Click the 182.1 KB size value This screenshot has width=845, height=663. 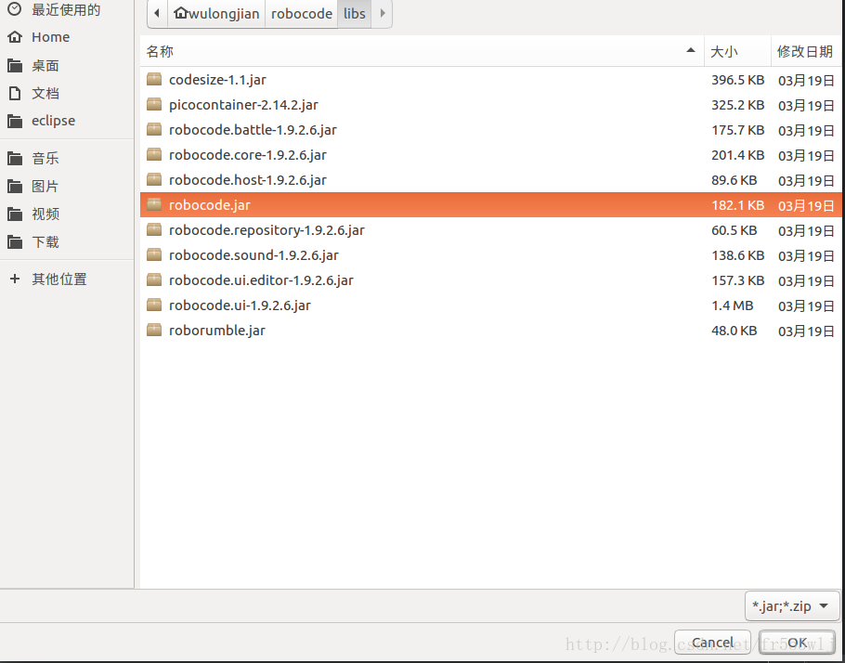(x=738, y=205)
